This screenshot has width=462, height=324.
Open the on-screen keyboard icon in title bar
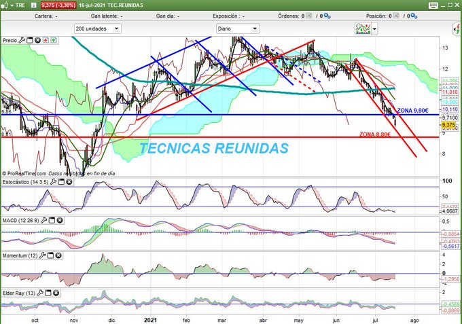point(433,5)
